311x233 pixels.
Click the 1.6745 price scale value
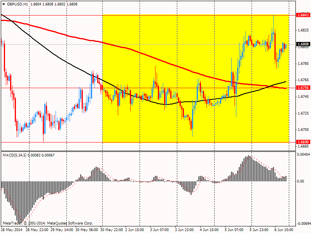click(303, 97)
